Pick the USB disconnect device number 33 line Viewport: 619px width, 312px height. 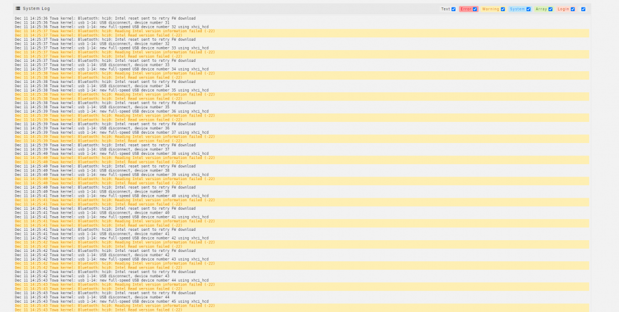click(x=92, y=65)
